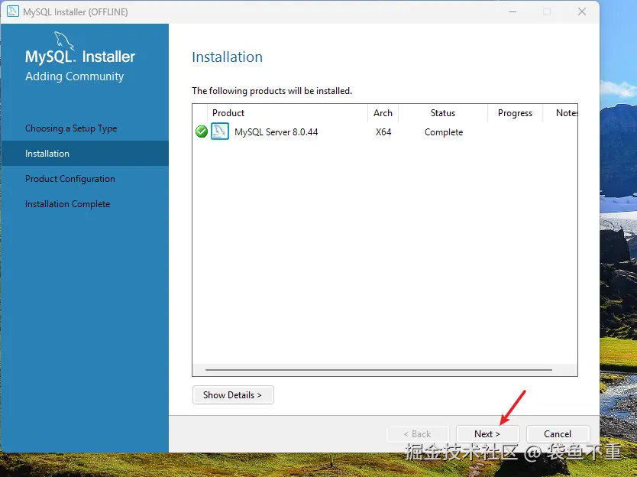The height and width of the screenshot is (477, 637).
Task: Select Choosing a Setup Type step
Action: pos(71,128)
